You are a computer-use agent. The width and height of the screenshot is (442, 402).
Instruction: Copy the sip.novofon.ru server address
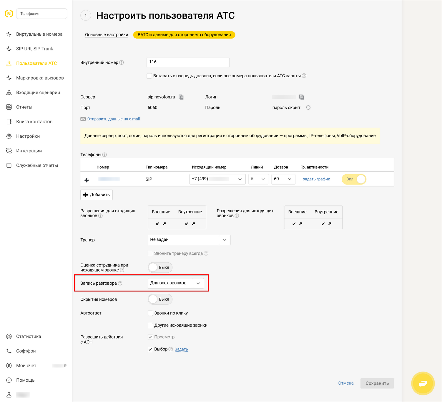pos(181,97)
